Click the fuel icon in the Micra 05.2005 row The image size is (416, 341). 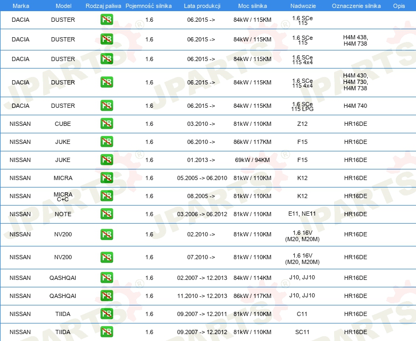(x=106, y=178)
